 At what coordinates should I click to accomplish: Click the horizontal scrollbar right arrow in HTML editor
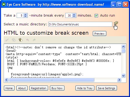(119, 80)
